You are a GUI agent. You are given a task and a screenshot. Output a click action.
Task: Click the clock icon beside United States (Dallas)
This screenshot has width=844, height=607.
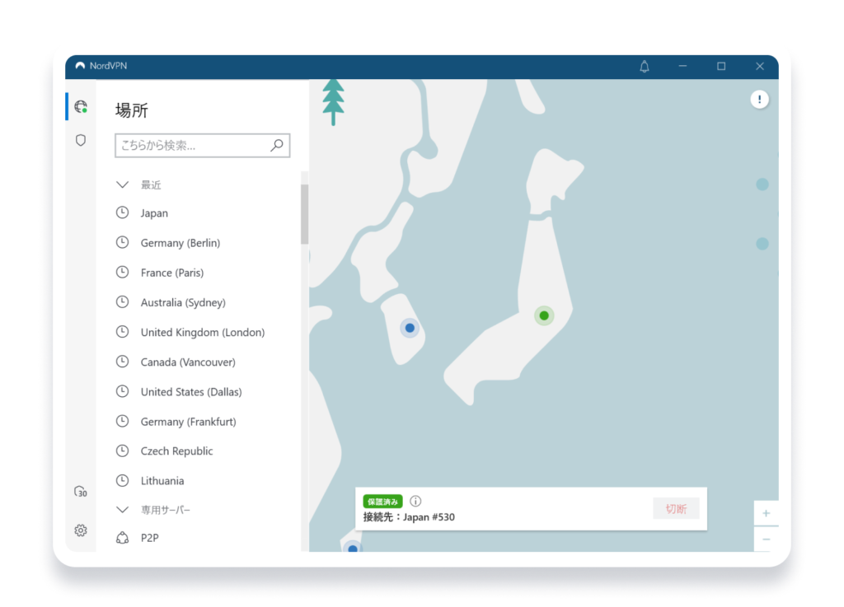pos(123,391)
